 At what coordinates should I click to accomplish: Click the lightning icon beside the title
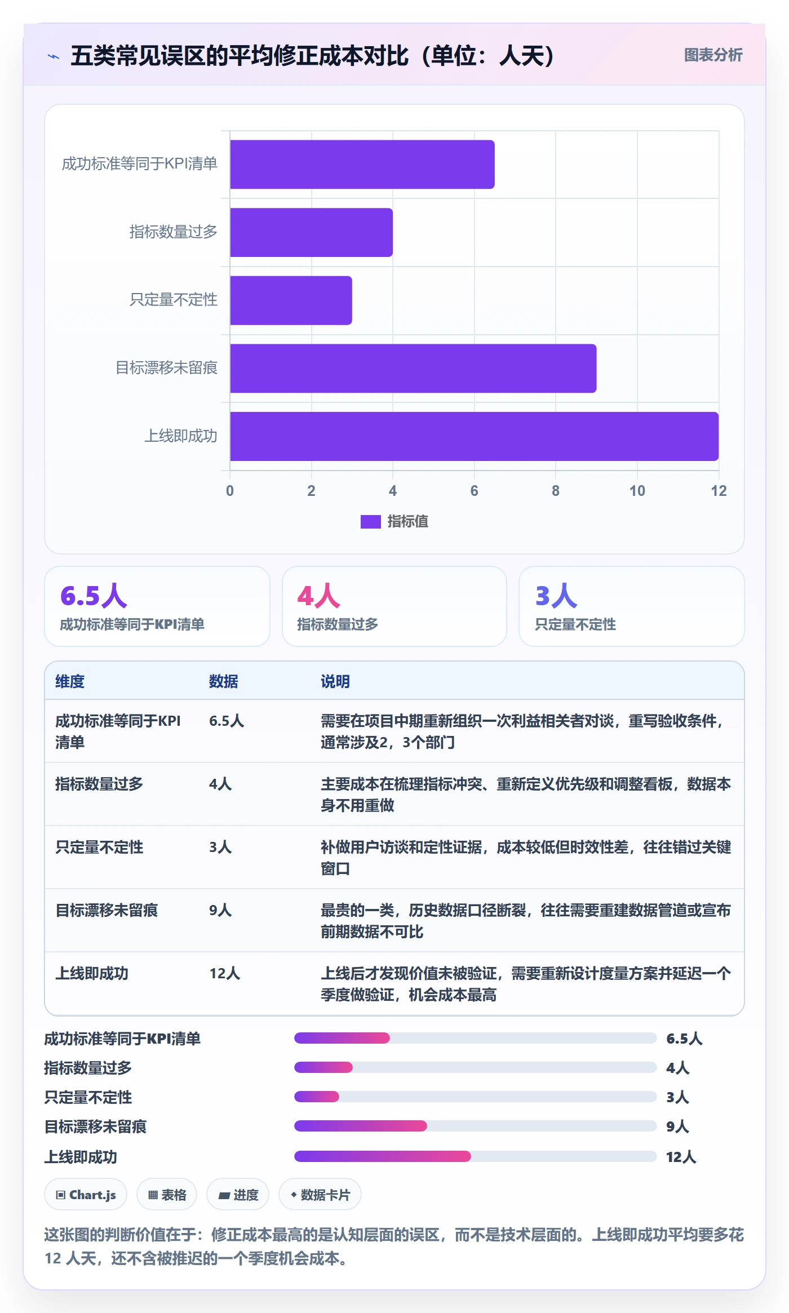click(54, 56)
